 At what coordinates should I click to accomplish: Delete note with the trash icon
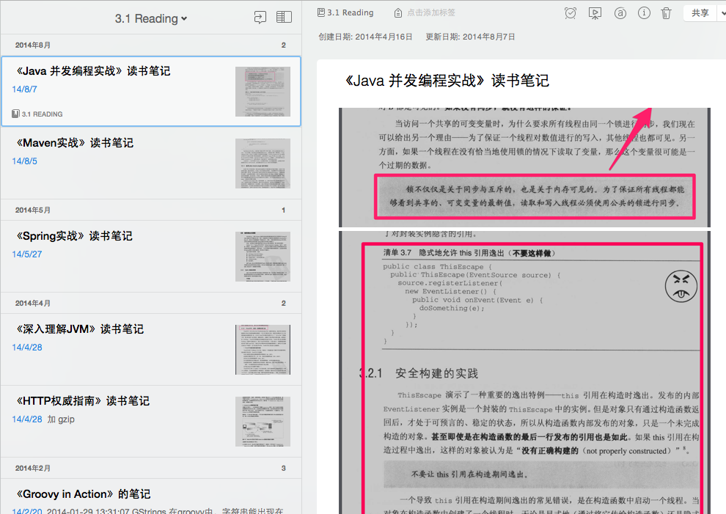coord(666,13)
